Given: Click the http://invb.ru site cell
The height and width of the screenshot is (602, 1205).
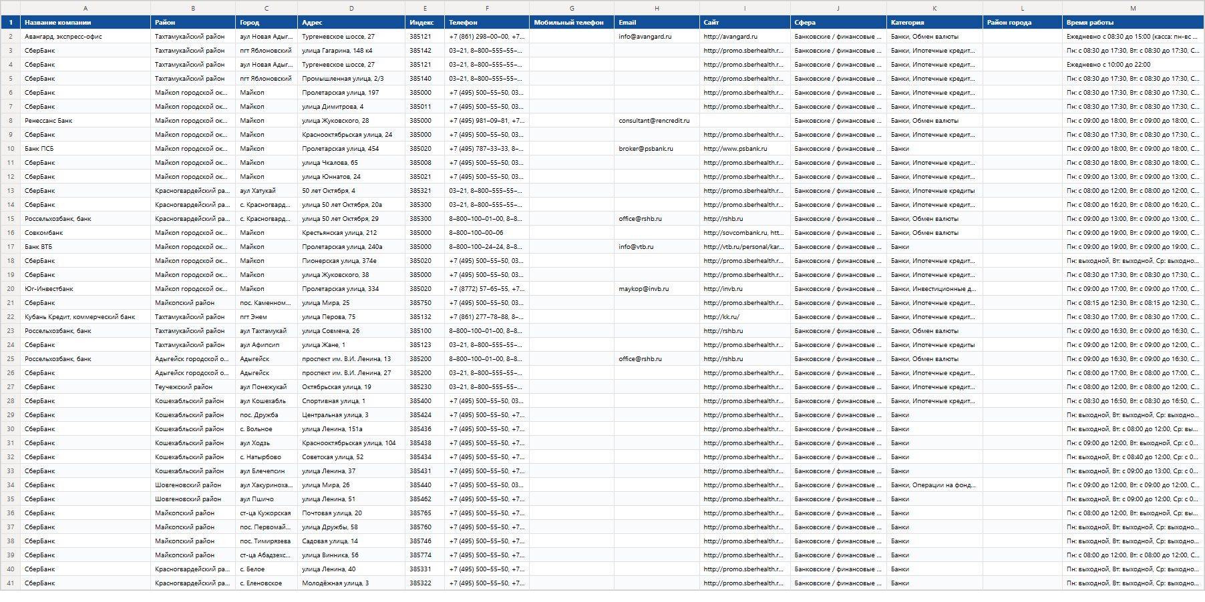Looking at the screenshot, I should [x=745, y=289].
